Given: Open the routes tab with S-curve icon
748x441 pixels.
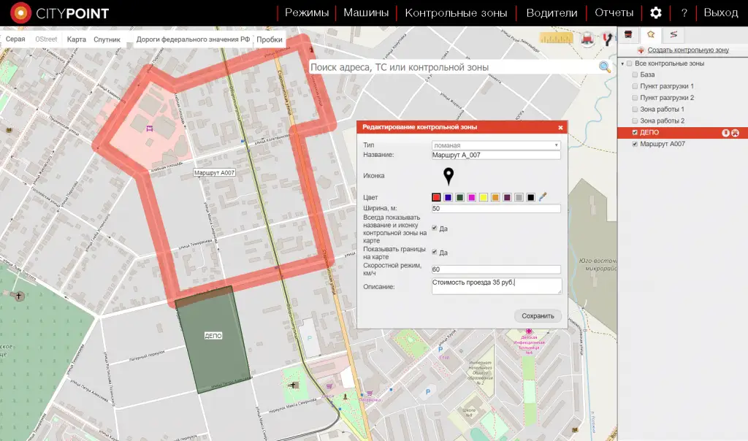Looking at the screenshot, I should click(673, 34).
